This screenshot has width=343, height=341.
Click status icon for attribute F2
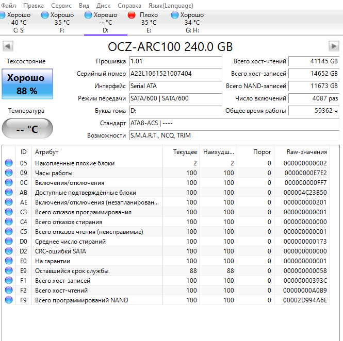[x=9, y=291]
